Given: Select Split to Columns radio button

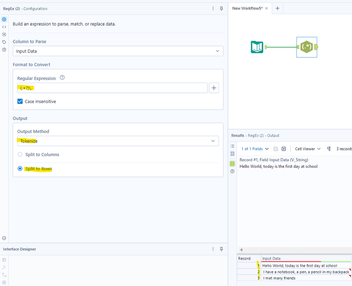Looking at the screenshot, I should (20, 154).
